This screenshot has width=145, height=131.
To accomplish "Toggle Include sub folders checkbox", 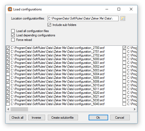I will pyautogui.click(x=49, y=25).
